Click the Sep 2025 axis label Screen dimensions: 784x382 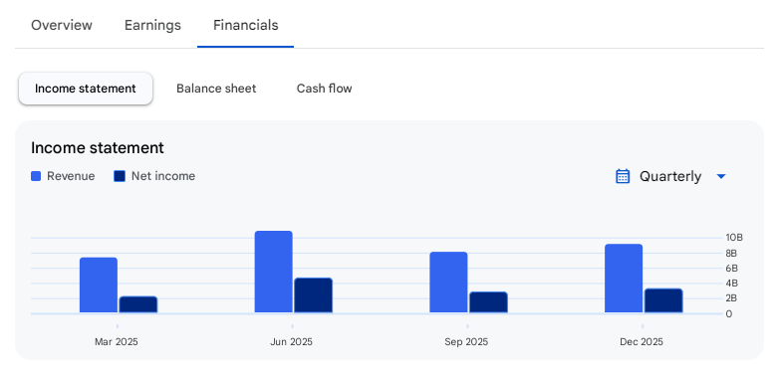pyautogui.click(x=466, y=342)
